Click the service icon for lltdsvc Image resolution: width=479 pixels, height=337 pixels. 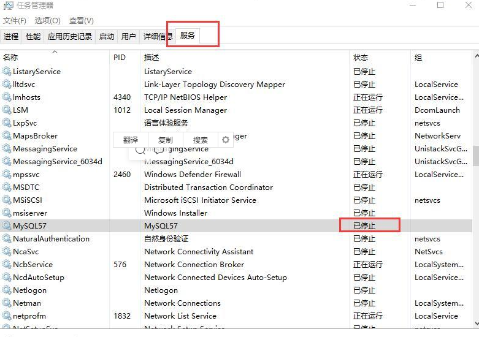[7, 85]
